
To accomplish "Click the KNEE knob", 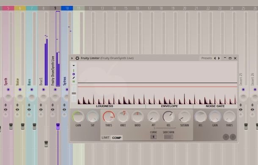I will point(123,116).
